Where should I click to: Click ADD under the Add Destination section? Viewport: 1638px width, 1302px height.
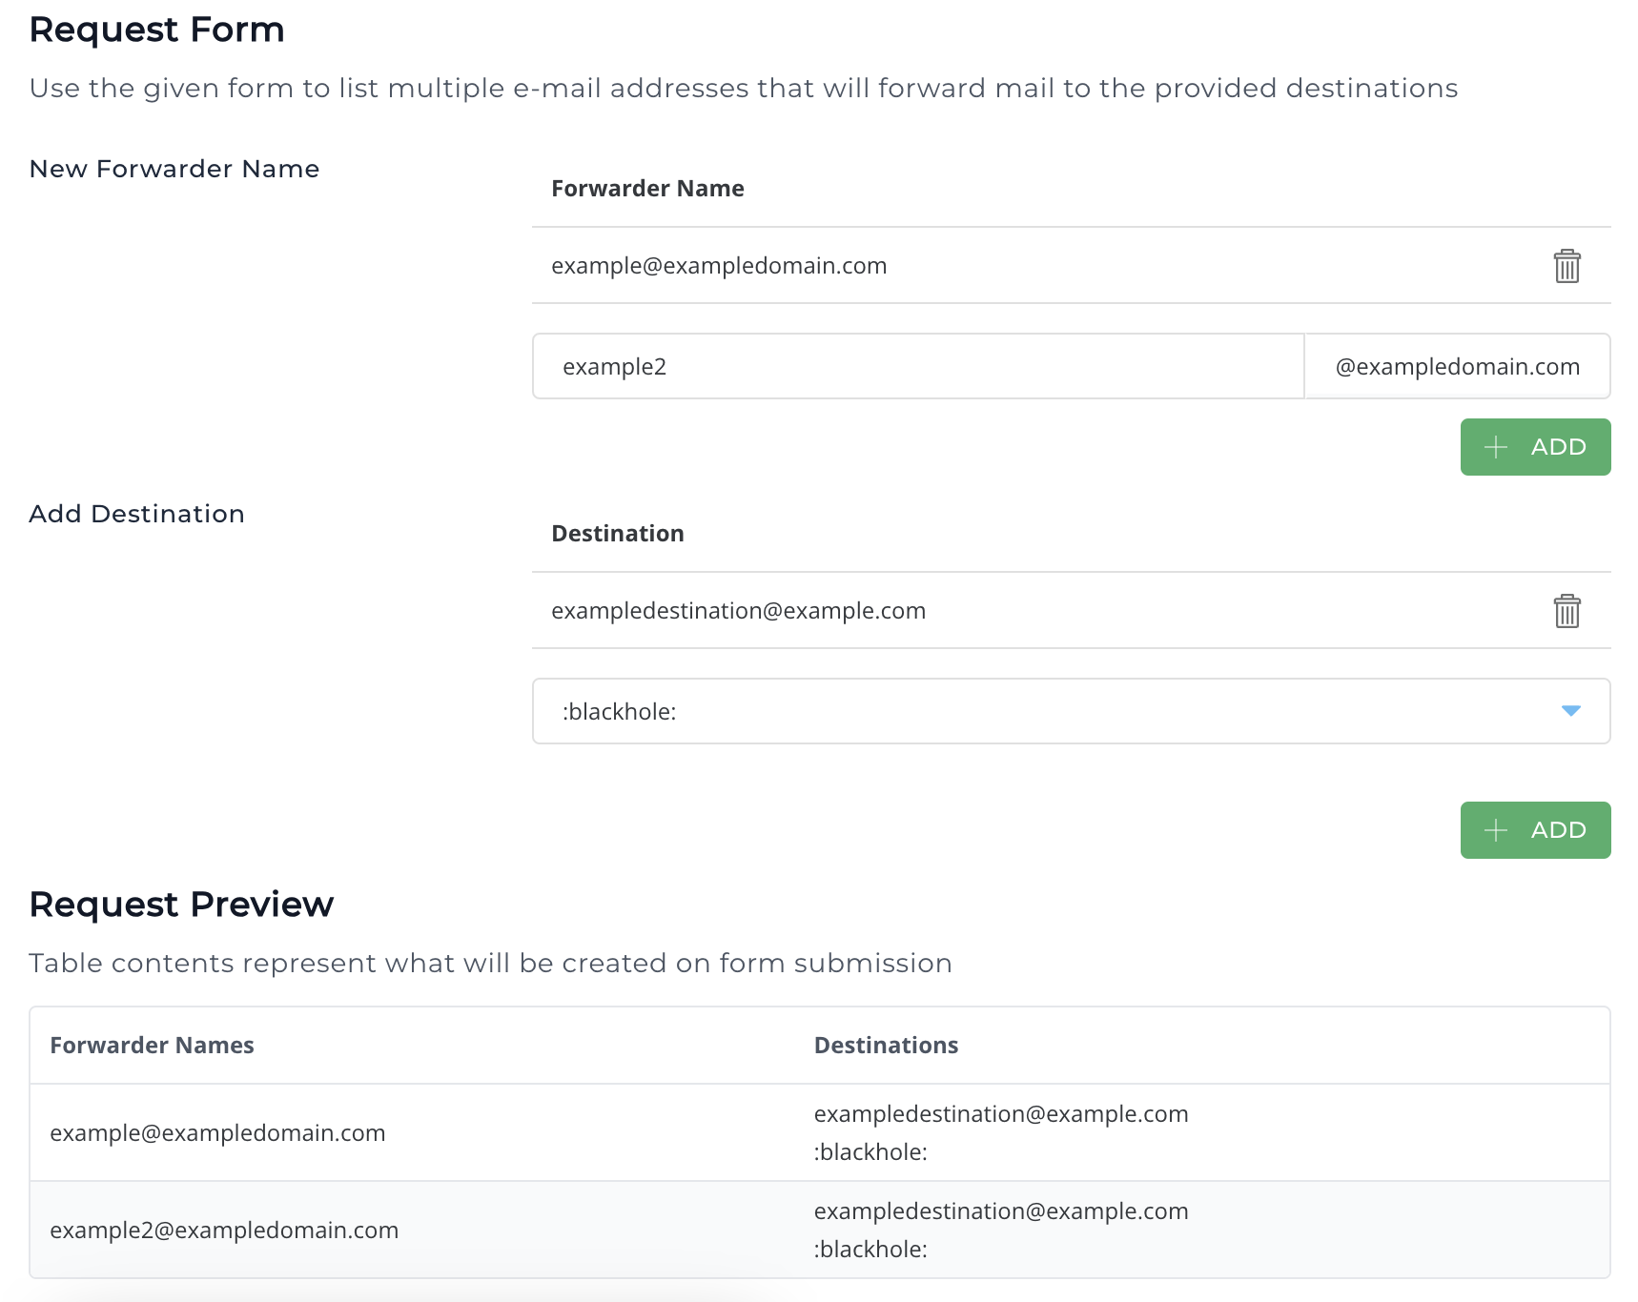(x=1535, y=830)
